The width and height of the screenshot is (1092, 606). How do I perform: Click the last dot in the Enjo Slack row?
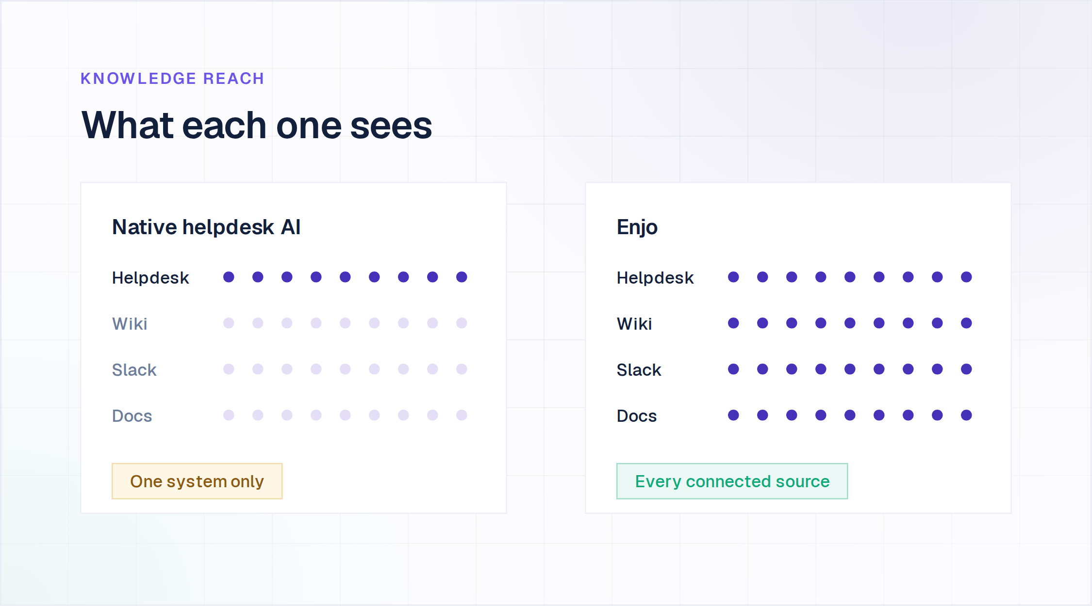point(966,369)
